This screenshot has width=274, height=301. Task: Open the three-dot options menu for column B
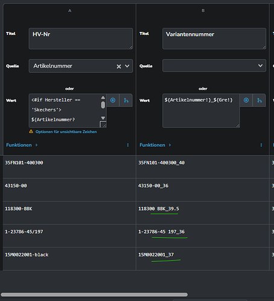point(261,145)
